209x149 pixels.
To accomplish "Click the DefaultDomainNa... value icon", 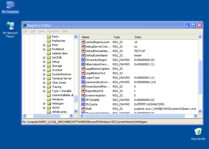I will tap(83, 51).
